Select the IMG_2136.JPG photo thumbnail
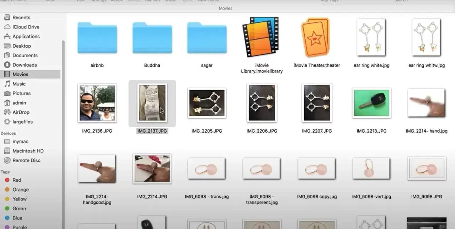455x229 pixels. pos(97,103)
